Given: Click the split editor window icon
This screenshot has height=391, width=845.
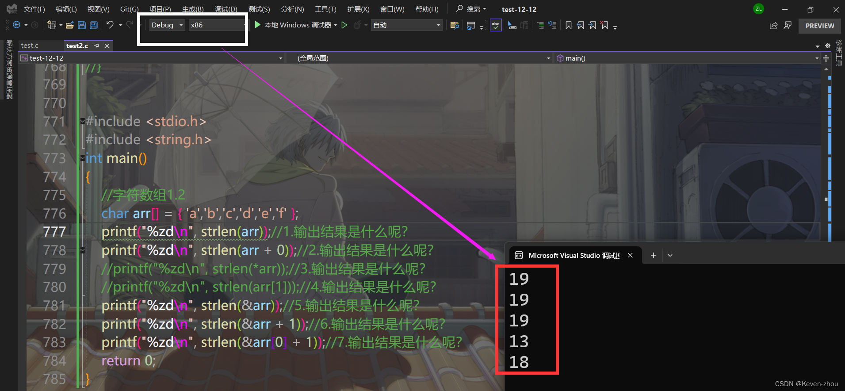Looking at the screenshot, I should [826, 58].
